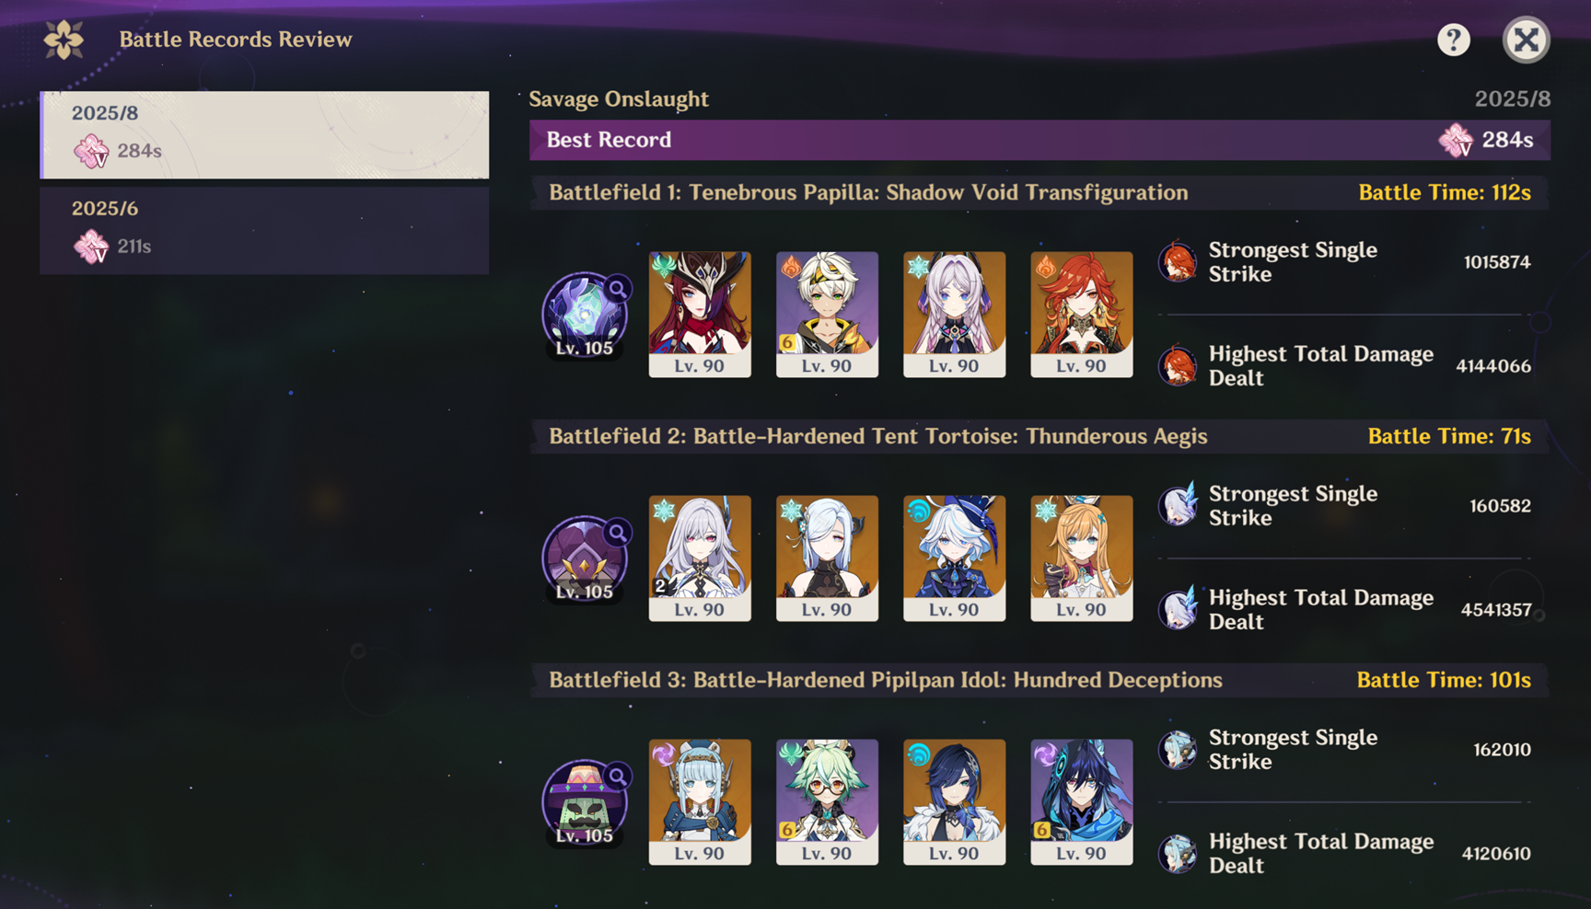Click the Battlefield 3 Strongest Single Strike avatar
The height and width of the screenshot is (909, 1591).
(1178, 749)
